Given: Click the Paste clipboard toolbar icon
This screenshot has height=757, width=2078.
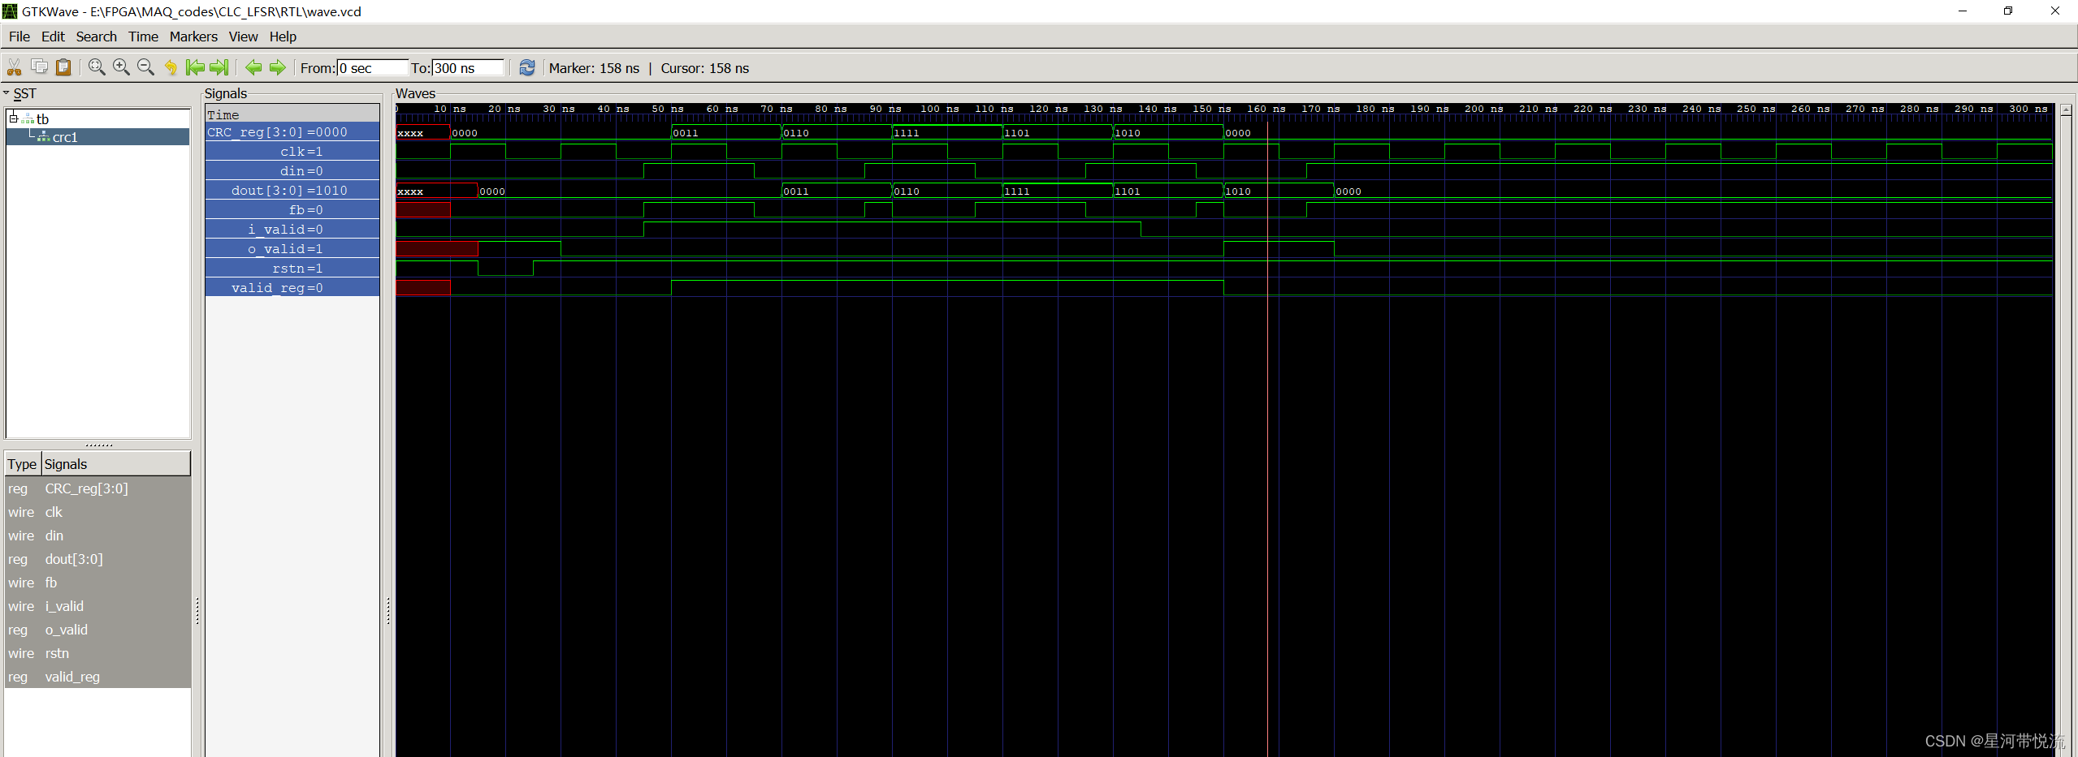Looking at the screenshot, I should [x=63, y=67].
